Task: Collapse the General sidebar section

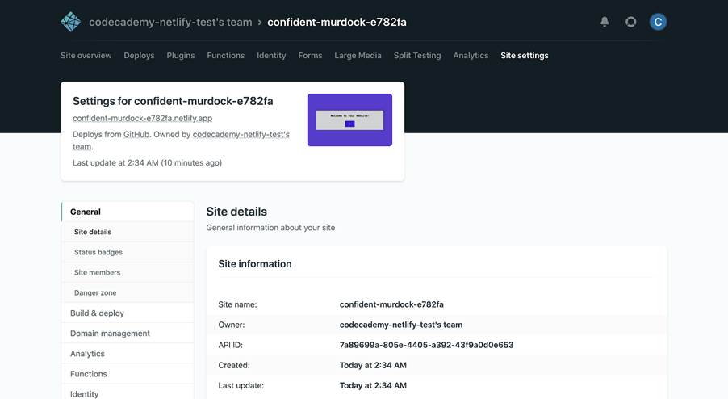Action: [86, 212]
